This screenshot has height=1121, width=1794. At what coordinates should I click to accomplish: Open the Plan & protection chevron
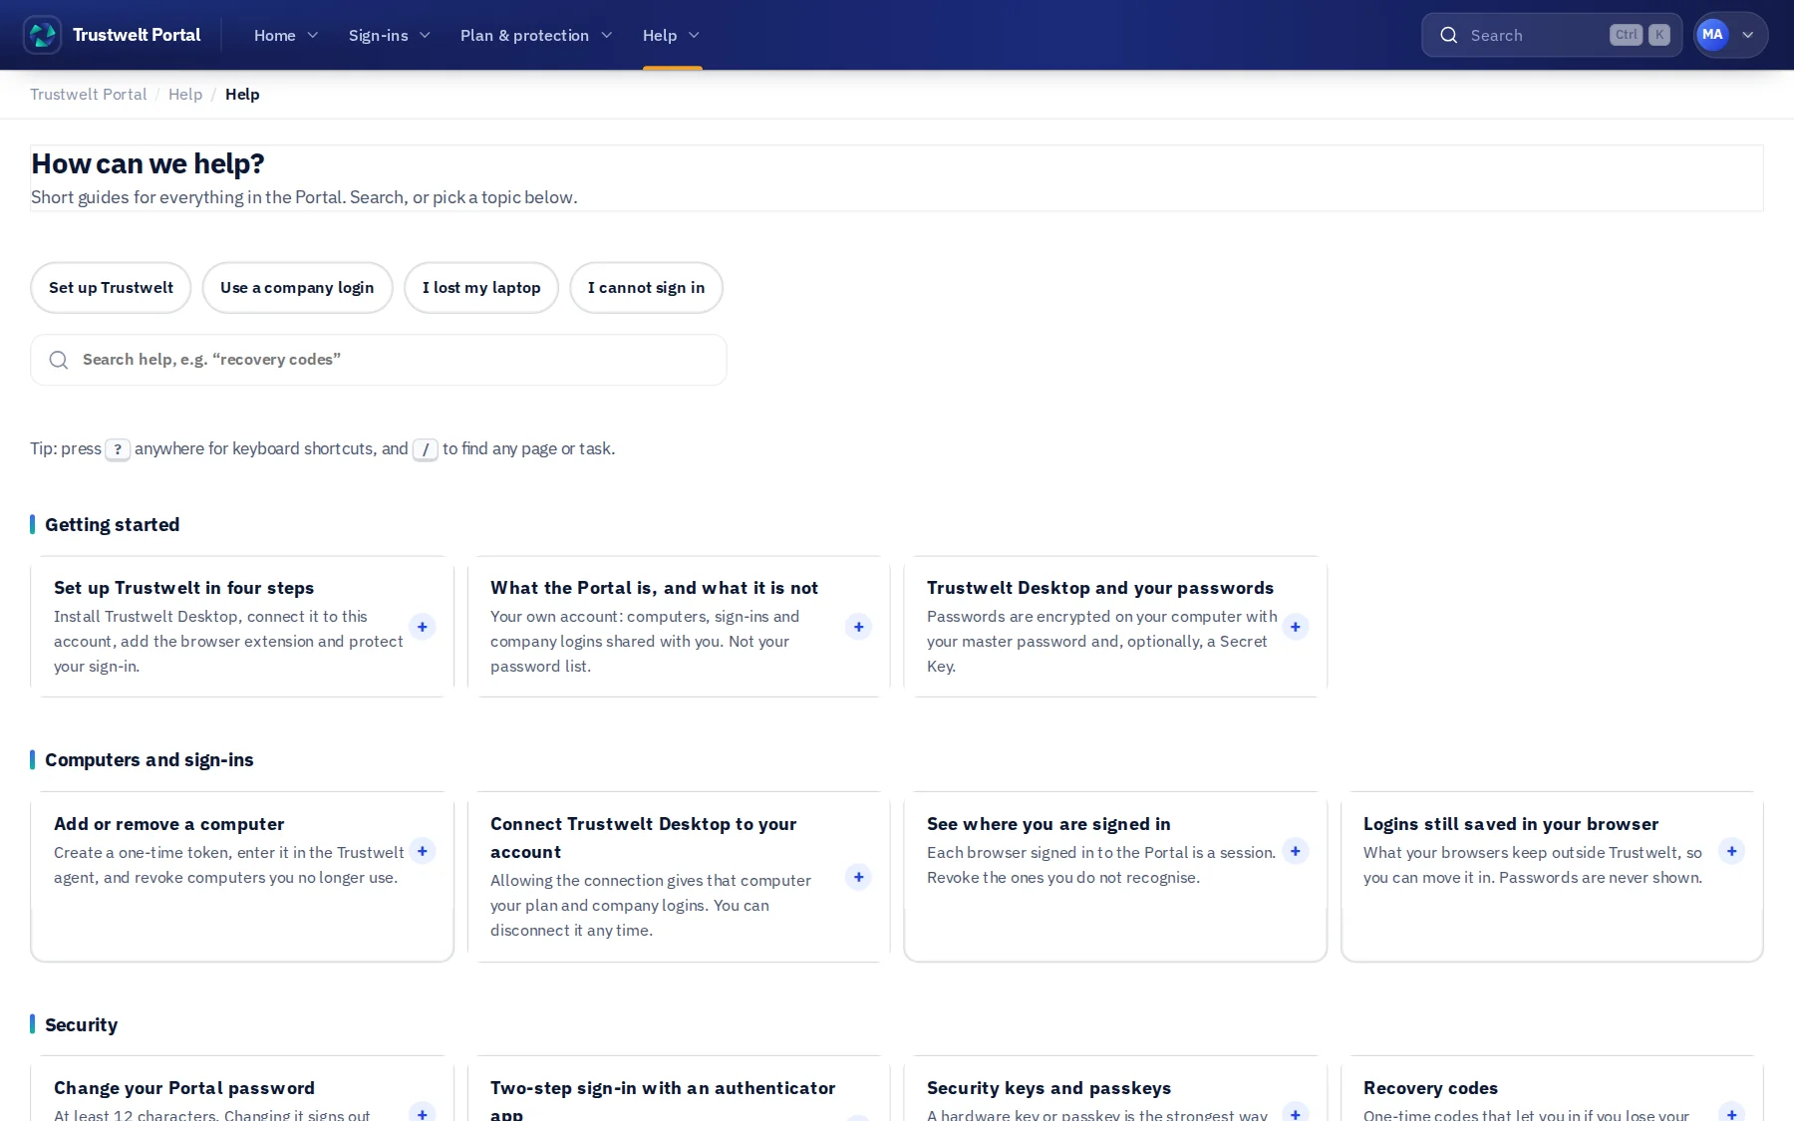pos(607,36)
